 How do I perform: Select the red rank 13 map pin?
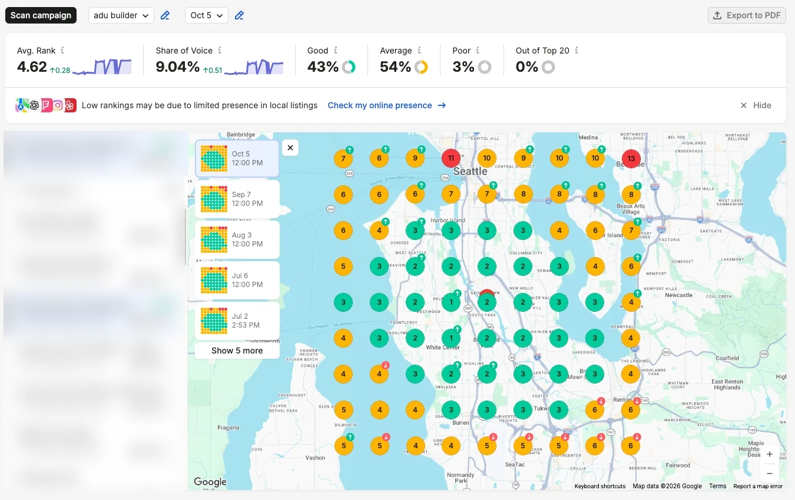[631, 158]
